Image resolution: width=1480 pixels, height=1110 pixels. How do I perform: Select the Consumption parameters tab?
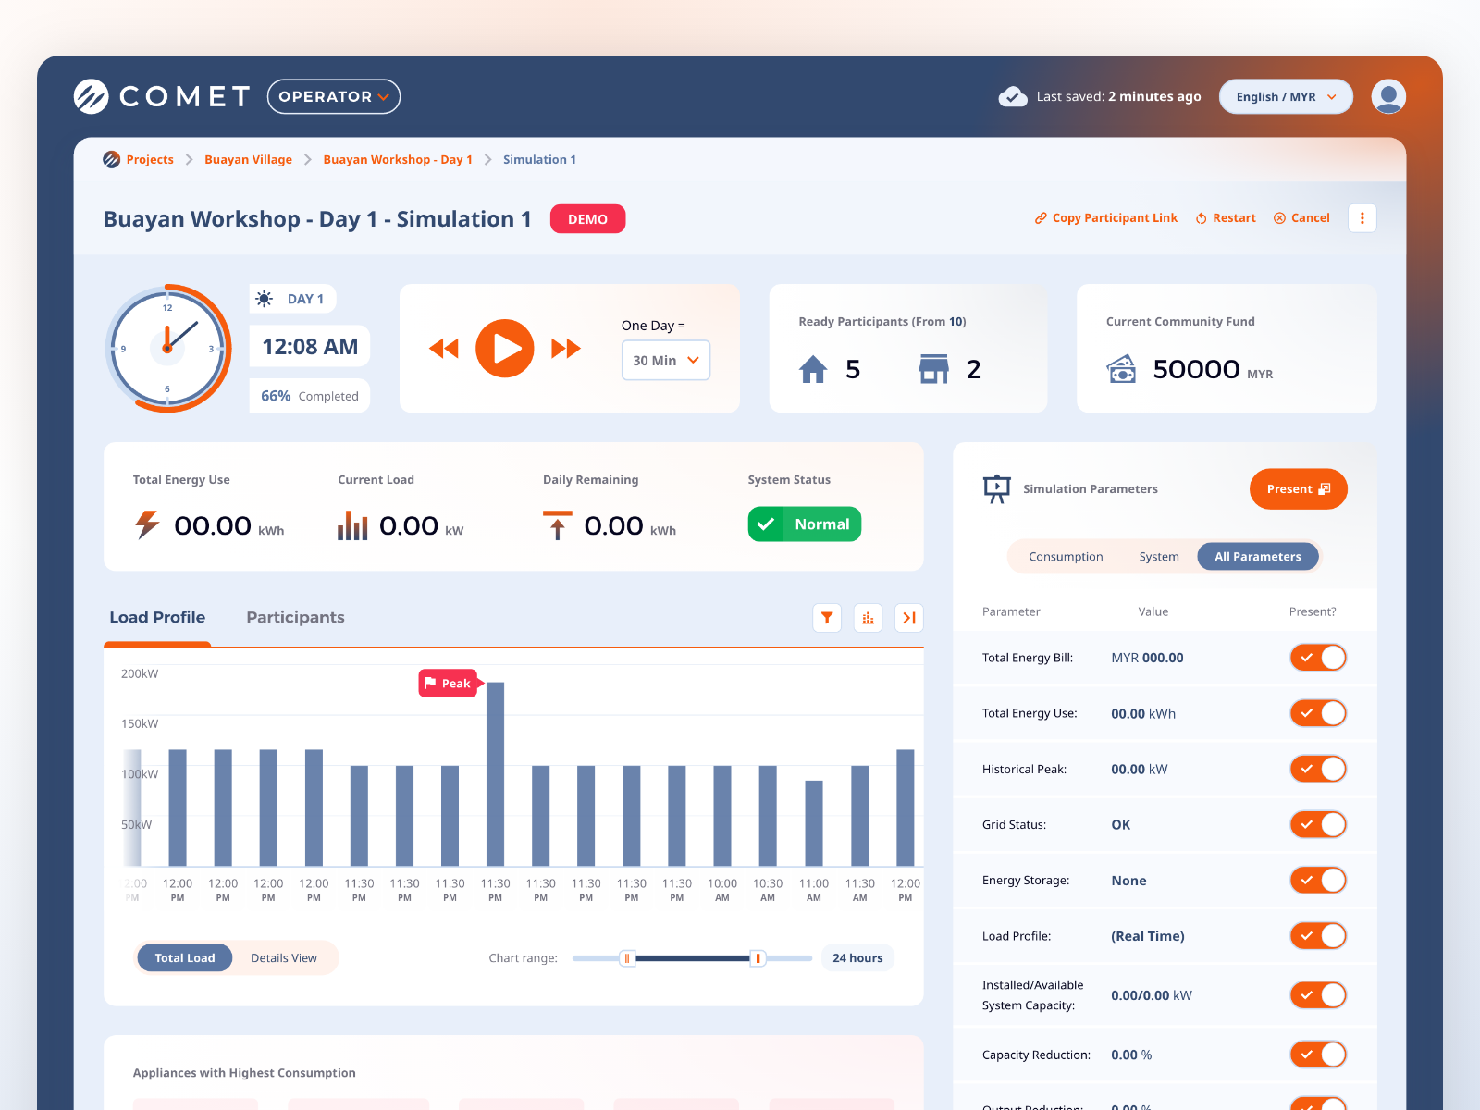[x=1066, y=557]
